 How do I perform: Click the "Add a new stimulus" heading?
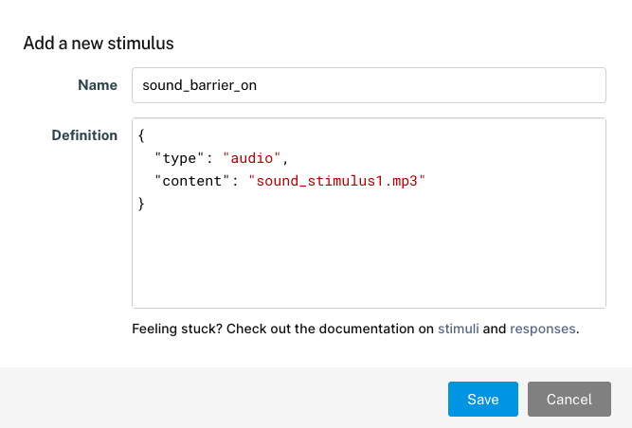pos(99,43)
